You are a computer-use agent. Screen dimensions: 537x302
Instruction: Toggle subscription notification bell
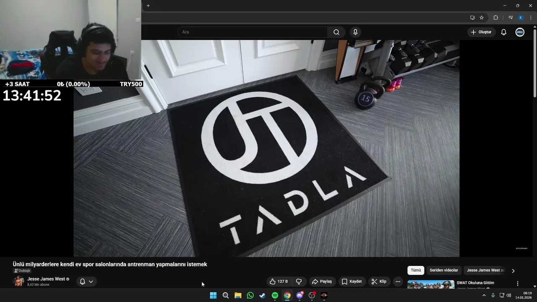83,282
